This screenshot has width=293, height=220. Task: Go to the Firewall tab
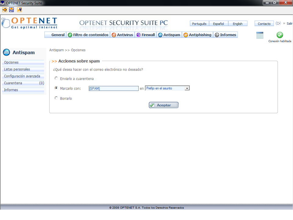(146, 35)
